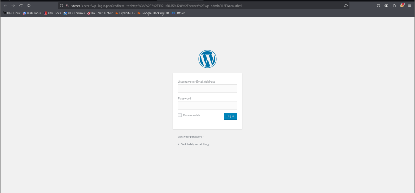This screenshot has height=193, width=415.
Task: Open the Firefox hamburger menu
Action: [409, 6]
